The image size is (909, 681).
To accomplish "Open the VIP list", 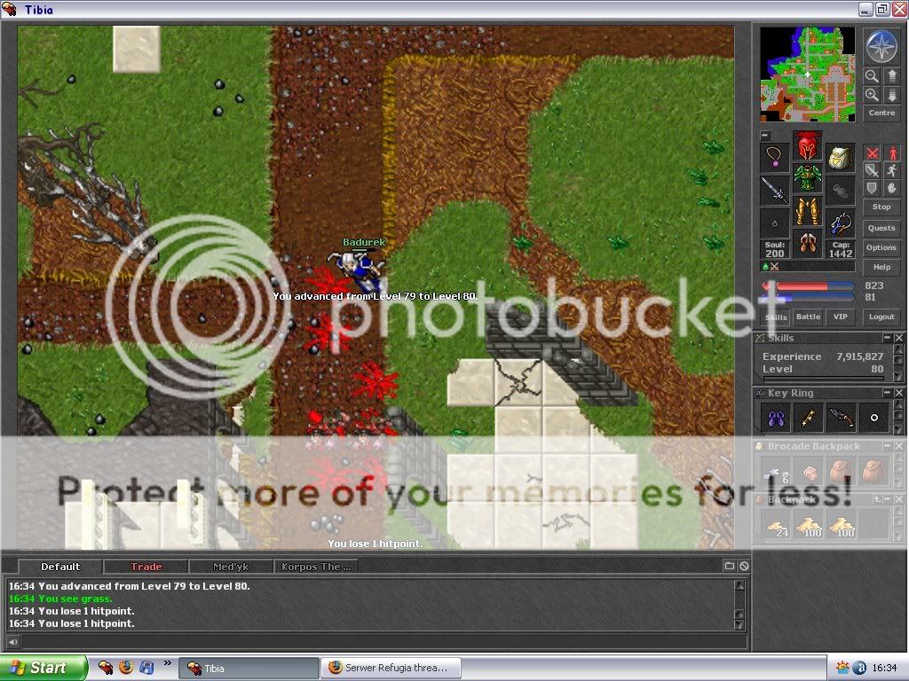I will pyautogui.click(x=840, y=317).
